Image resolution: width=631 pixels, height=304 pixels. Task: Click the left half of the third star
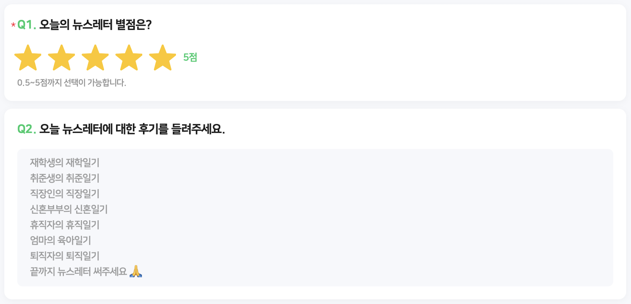(88, 58)
